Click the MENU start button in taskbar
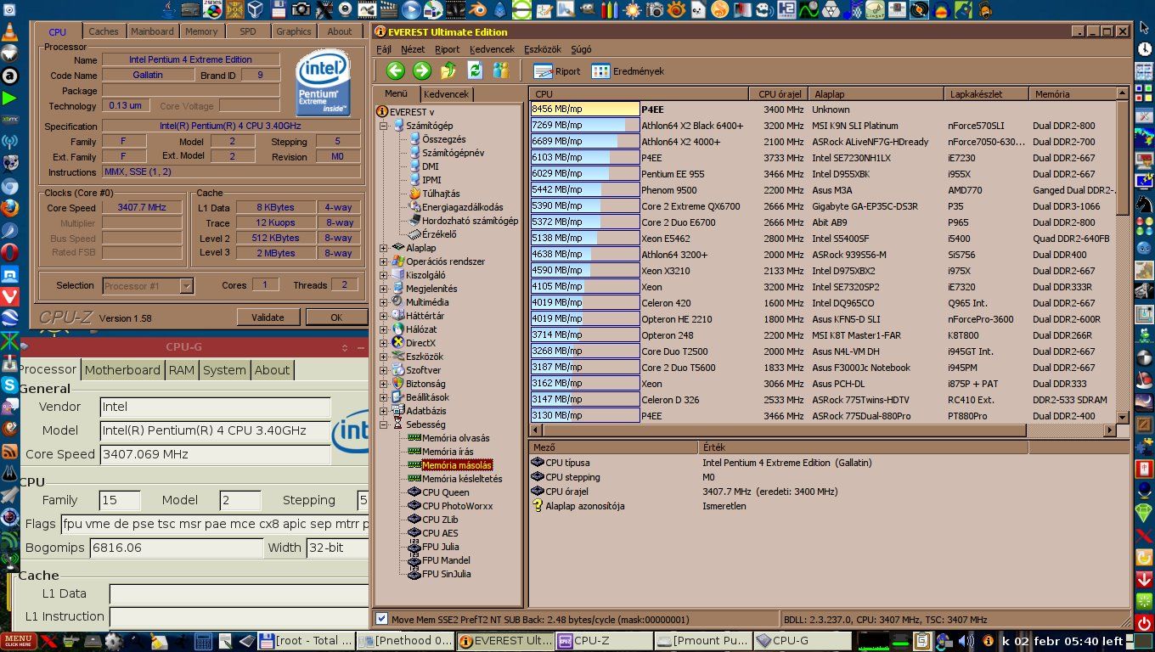The image size is (1155, 652). tap(19, 641)
